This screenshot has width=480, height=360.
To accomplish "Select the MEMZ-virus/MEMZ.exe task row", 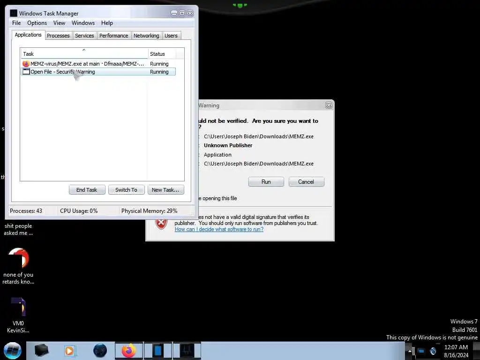I will pyautogui.click(x=98, y=64).
